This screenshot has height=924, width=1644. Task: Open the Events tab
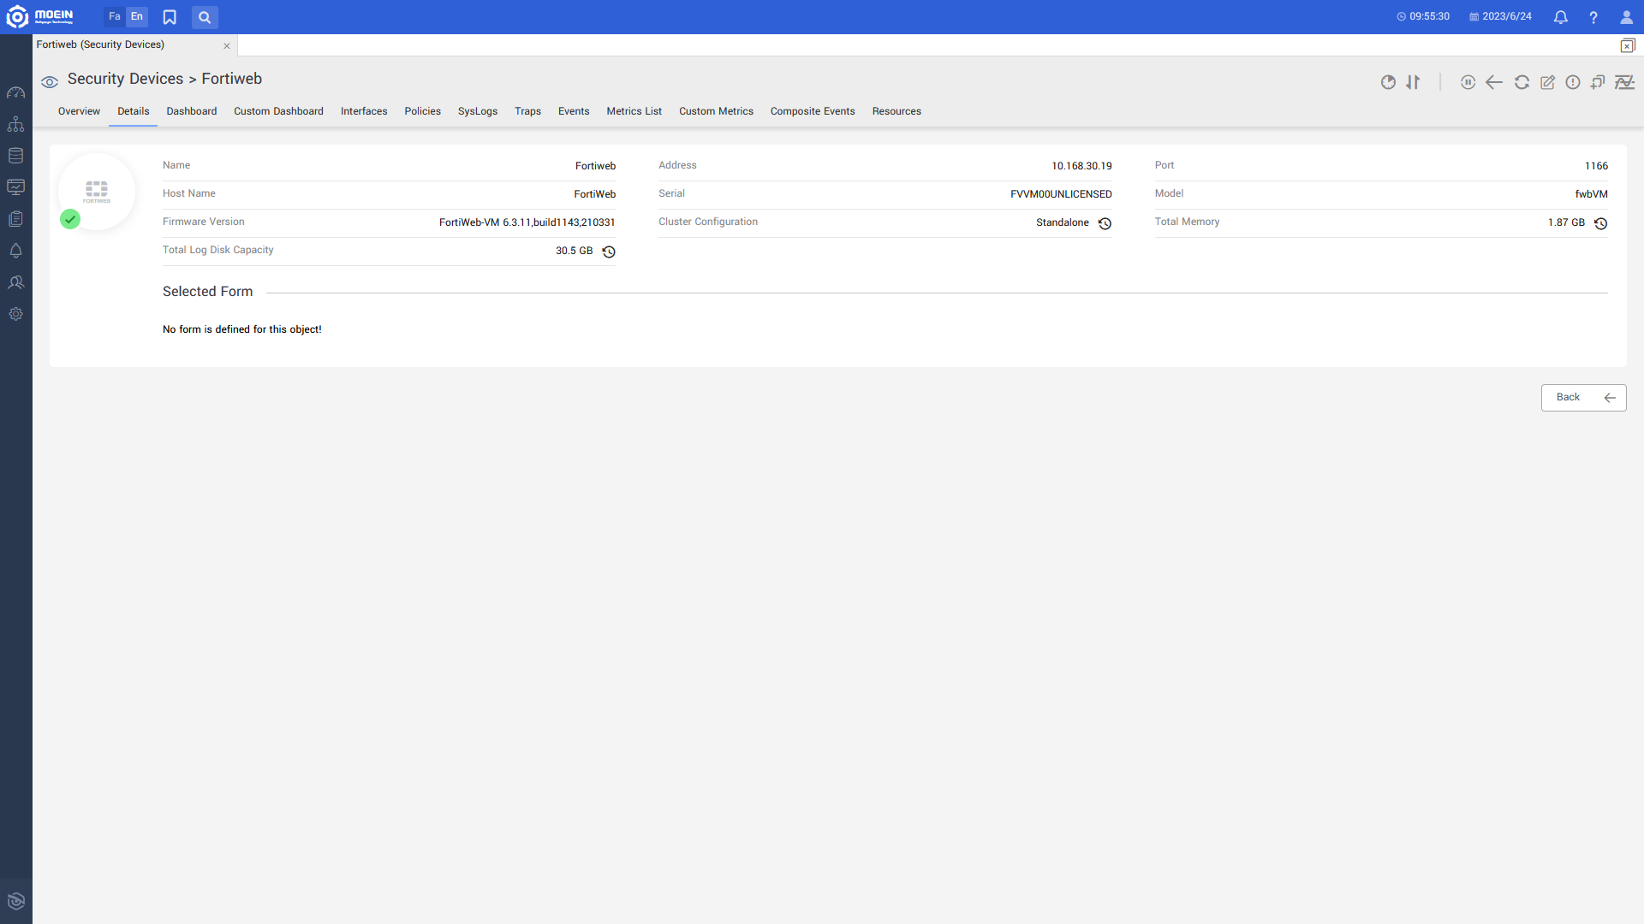point(574,111)
